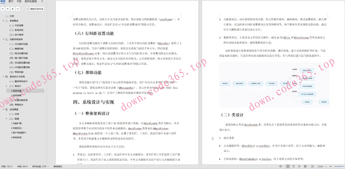Click the heading 四、系统设计与实现 in document

[x=94, y=102]
